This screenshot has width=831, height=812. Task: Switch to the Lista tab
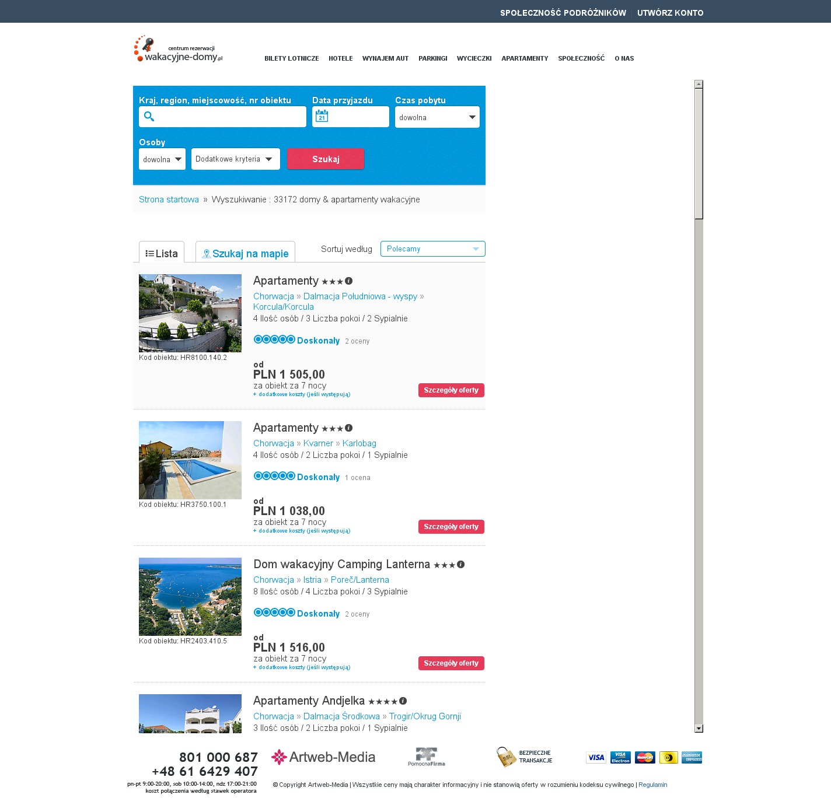162,253
